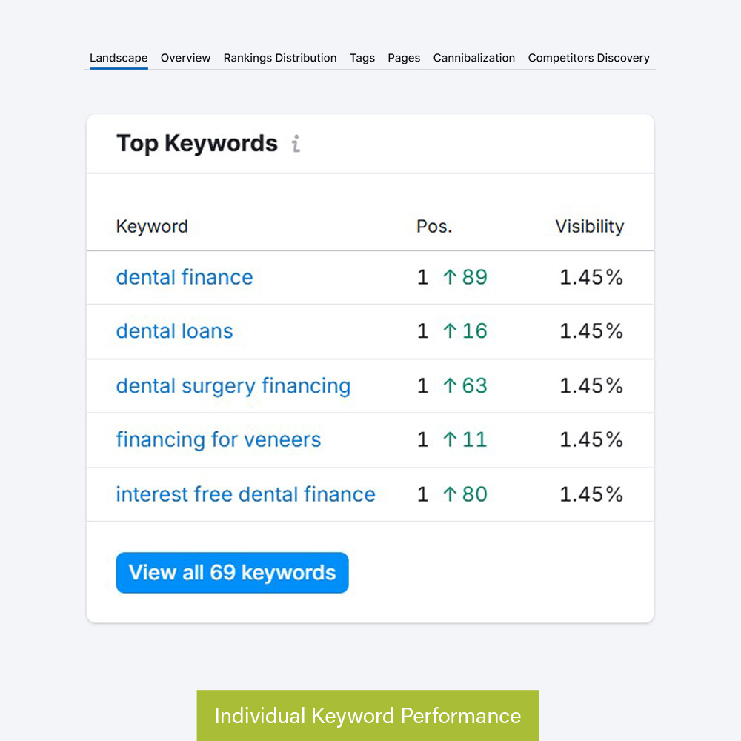This screenshot has width=741, height=741.
Task: Open the Pages tab
Action: (x=404, y=58)
